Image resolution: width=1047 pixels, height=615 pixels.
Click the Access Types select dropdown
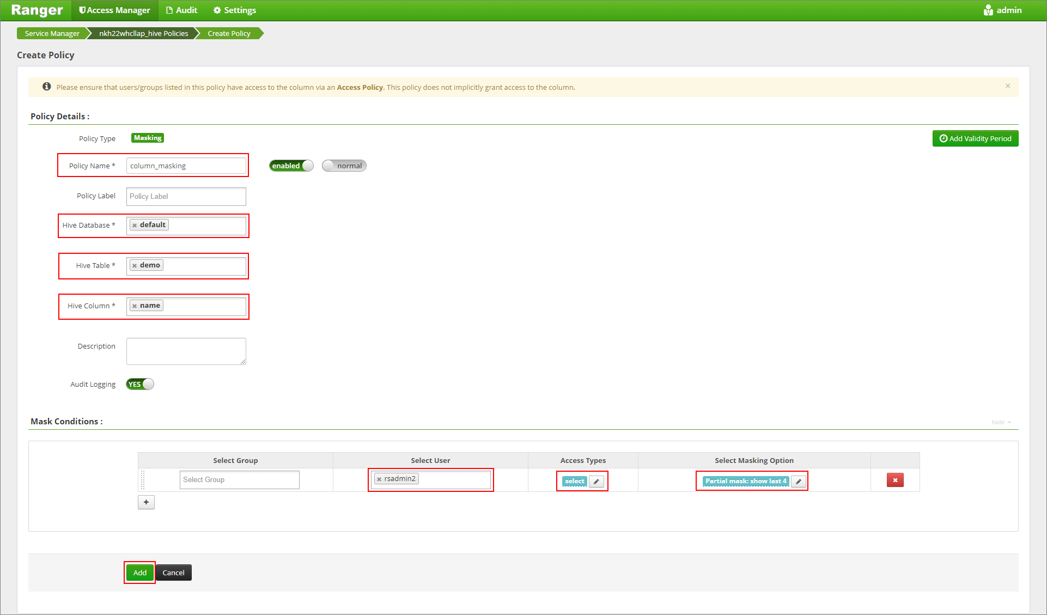point(574,480)
